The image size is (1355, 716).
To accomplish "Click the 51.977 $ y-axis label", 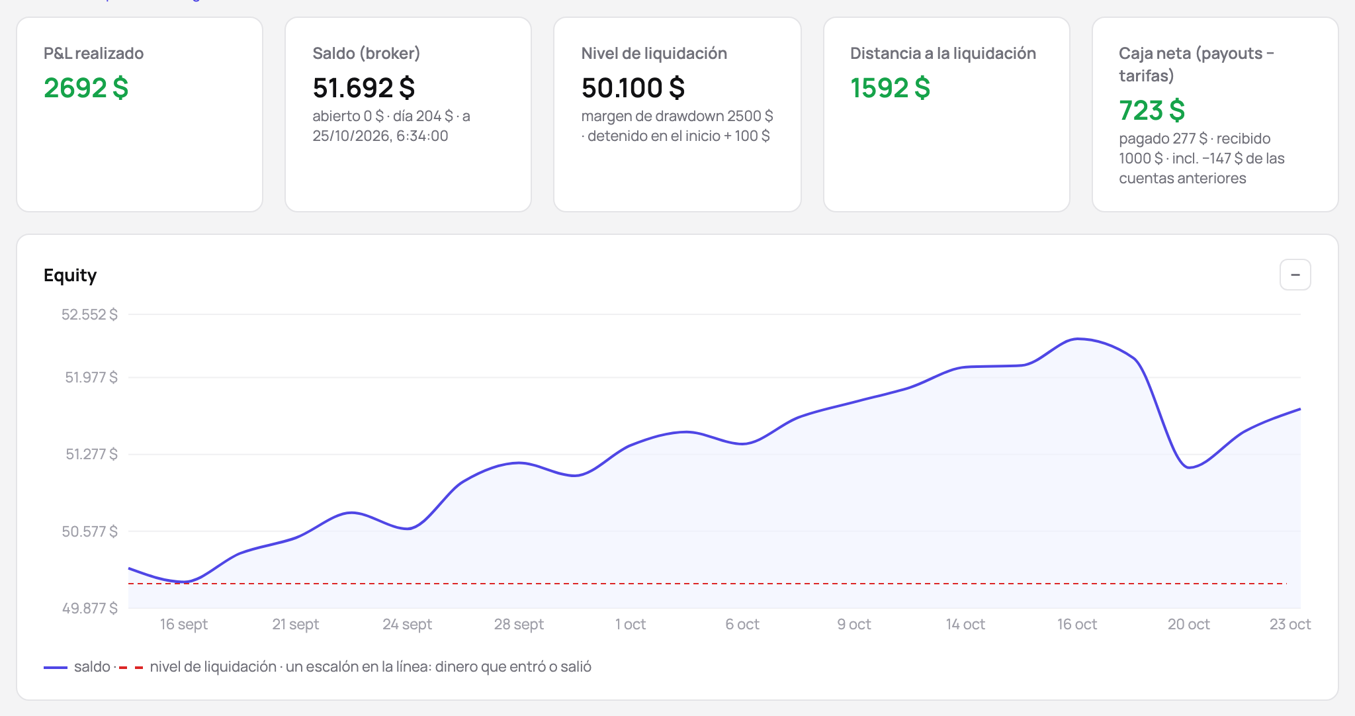I will point(91,377).
